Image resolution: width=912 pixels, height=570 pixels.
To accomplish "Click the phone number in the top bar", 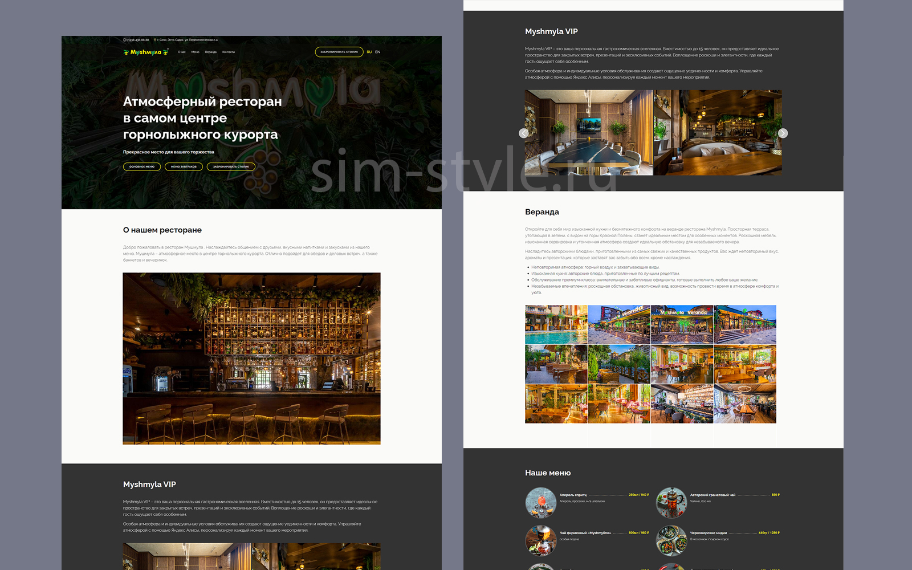I will [136, 40].
